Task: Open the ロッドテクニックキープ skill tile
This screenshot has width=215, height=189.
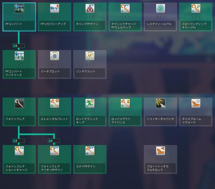Action: tap(90, 112)
